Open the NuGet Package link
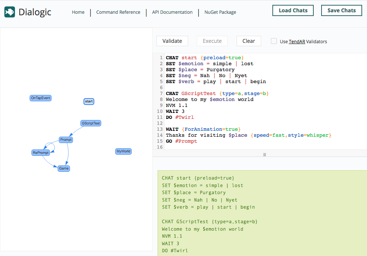This screenshot has height=256, width=367. [x=220, y=12]
